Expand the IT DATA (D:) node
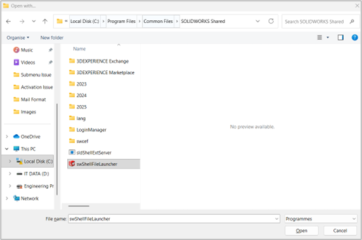This screenshot has height=240, width=362. click(x=10, y=174)
